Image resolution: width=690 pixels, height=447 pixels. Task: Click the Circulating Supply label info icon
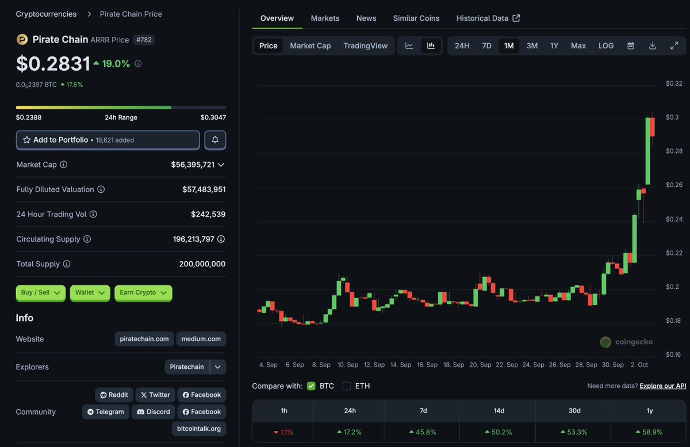pos(87,239)
